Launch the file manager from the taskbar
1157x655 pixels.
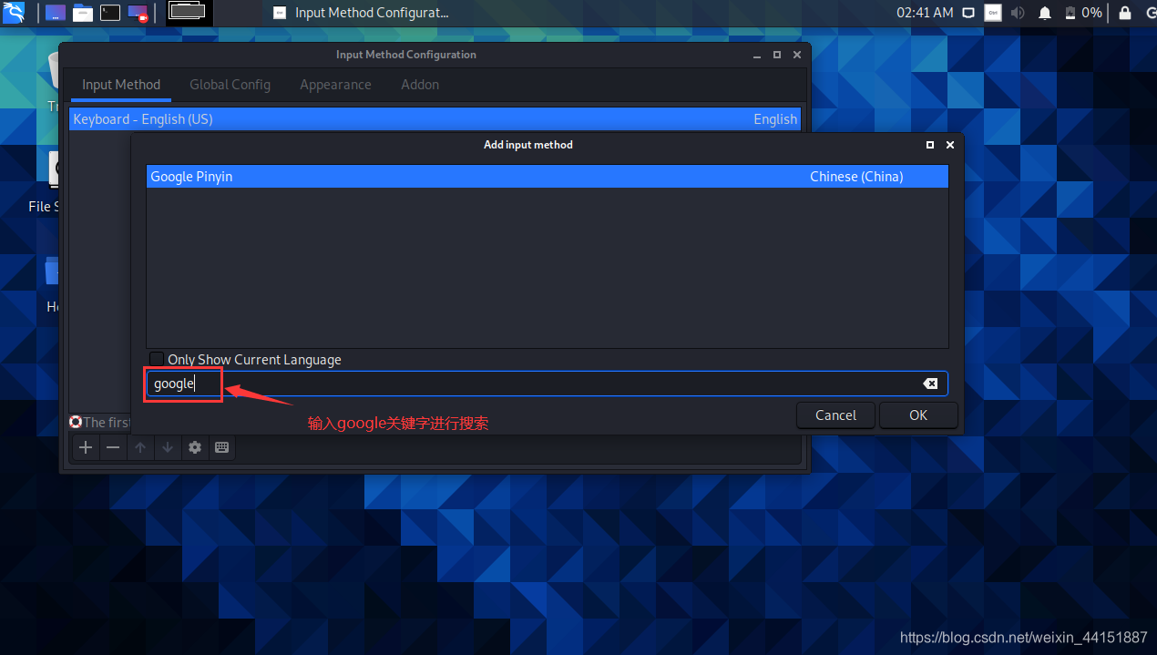82,13
